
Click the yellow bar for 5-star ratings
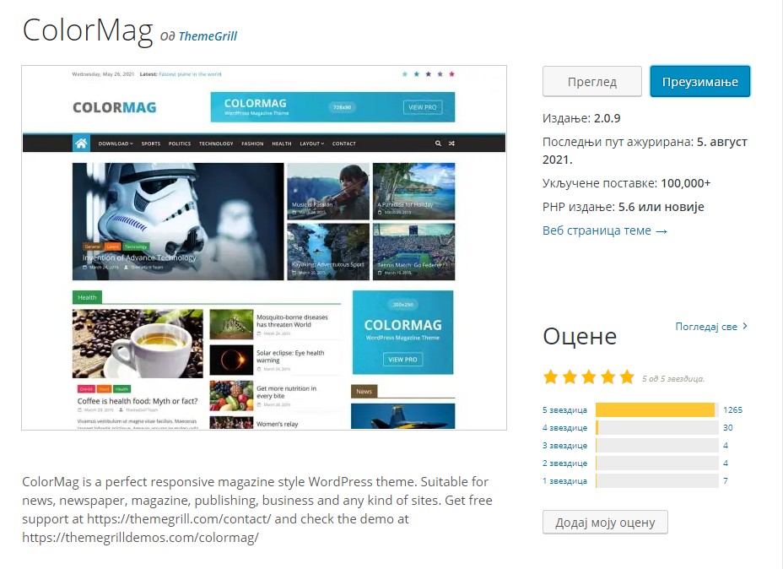click(655, 410)
